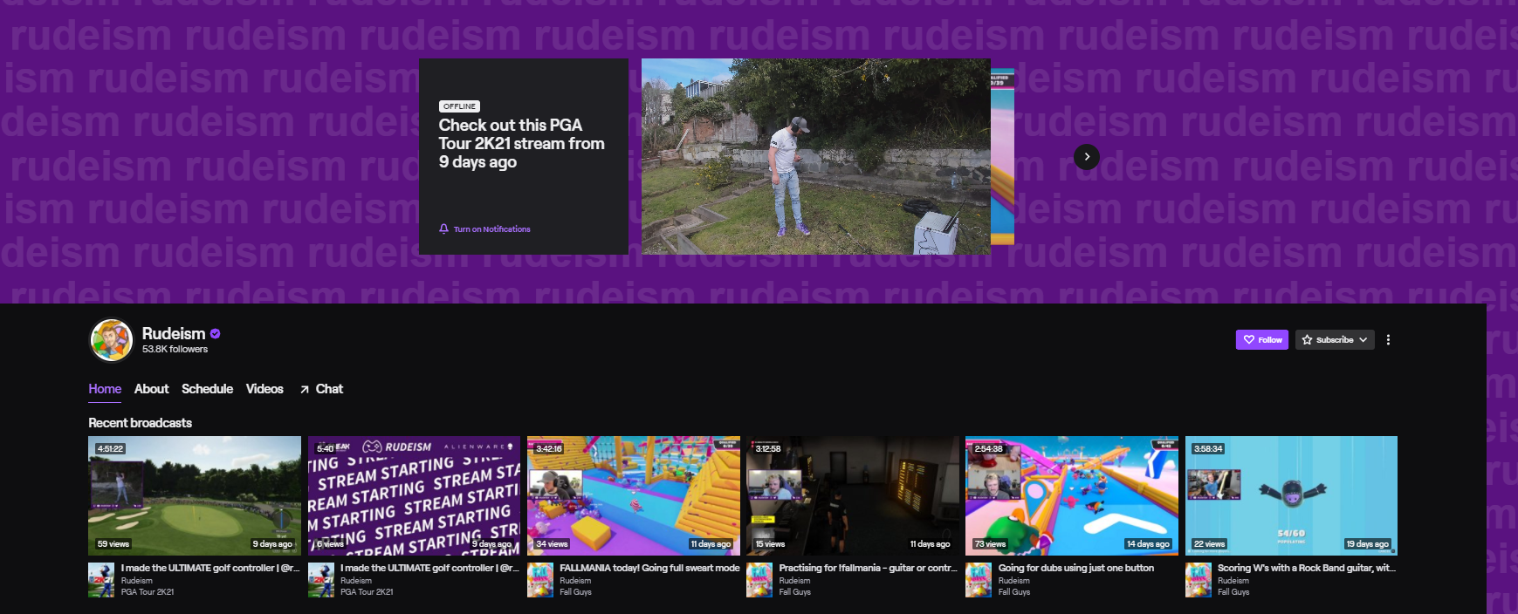1518x614 pixels.
Task: Open the About tab
Action: pos(151,389)
